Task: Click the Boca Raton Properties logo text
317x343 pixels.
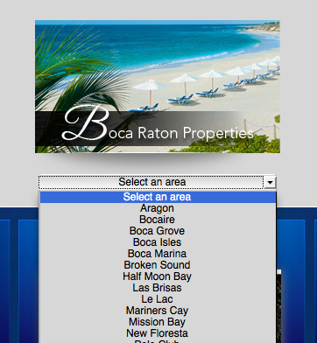Action: (x=158, y=124)
